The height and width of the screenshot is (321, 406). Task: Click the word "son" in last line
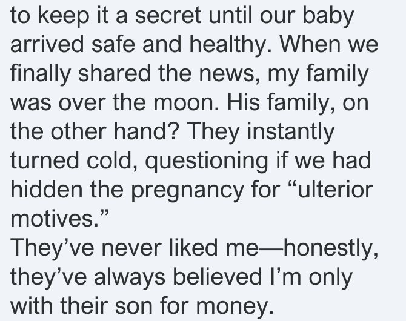(x=133, y=306)
